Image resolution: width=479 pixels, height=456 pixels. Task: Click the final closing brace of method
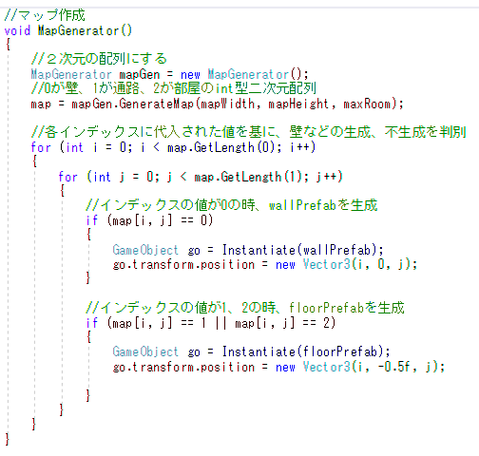tap(8, 439)
